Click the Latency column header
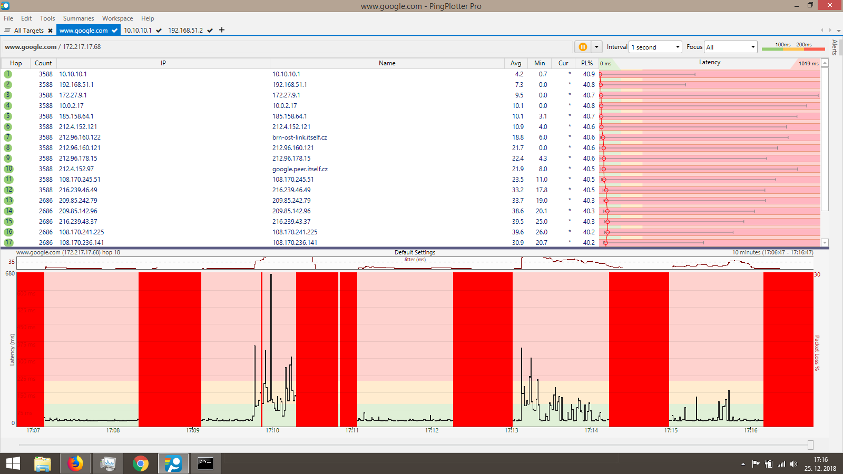 (x=709, y=63)
